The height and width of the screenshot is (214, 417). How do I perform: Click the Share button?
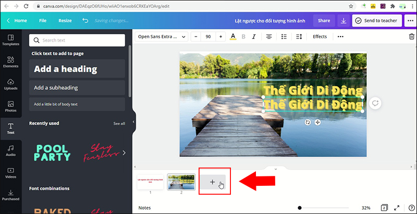(x=324, y=20)
